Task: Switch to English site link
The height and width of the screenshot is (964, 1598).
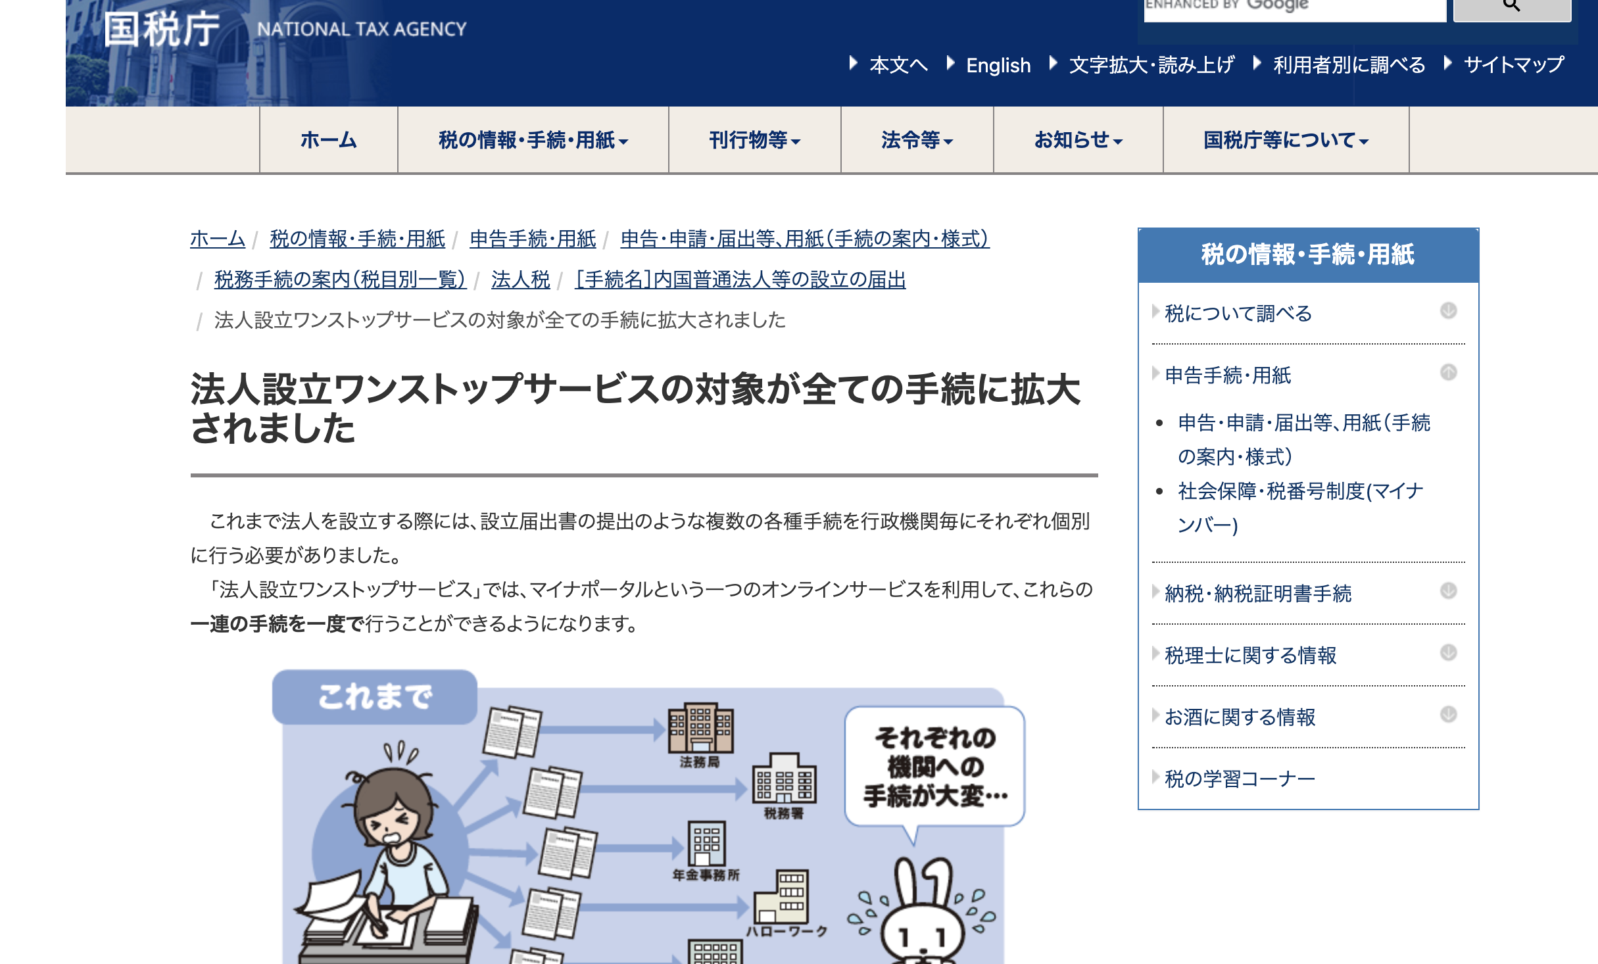Action: (998, 65)
